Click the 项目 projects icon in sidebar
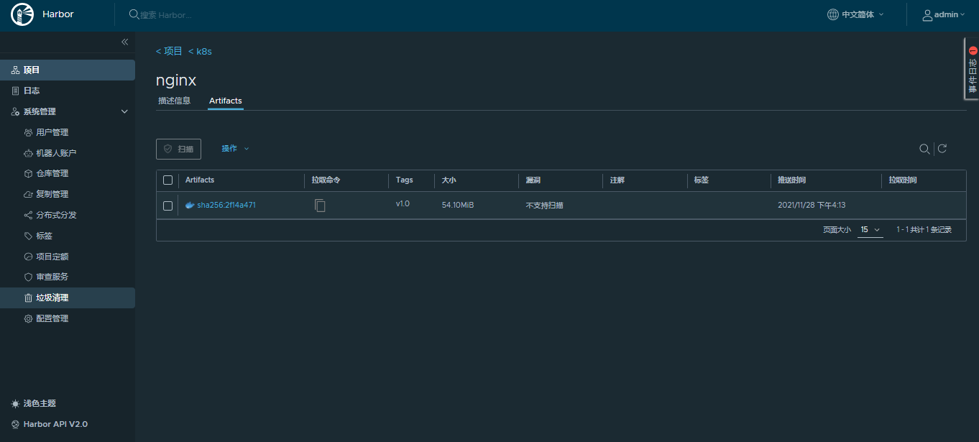This screenshot has height=442, width=979. tap(15, 70)
